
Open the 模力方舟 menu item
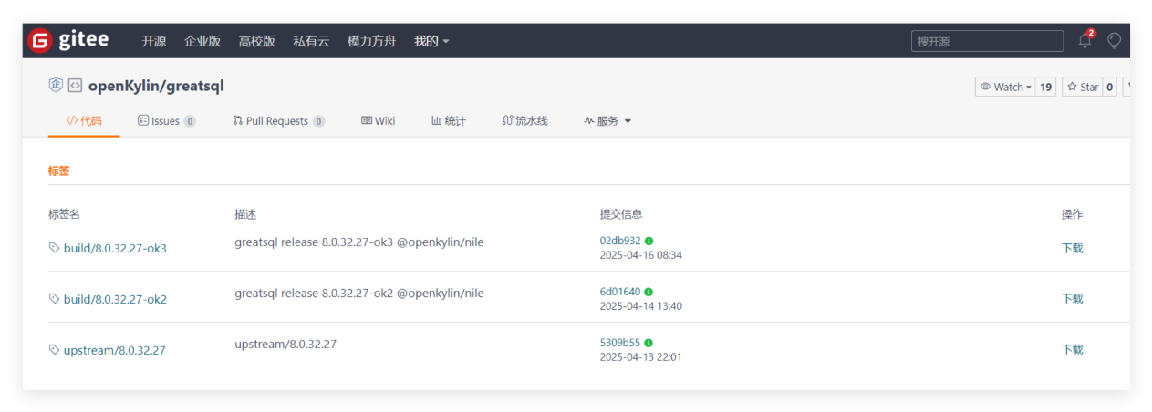[371, 41]
